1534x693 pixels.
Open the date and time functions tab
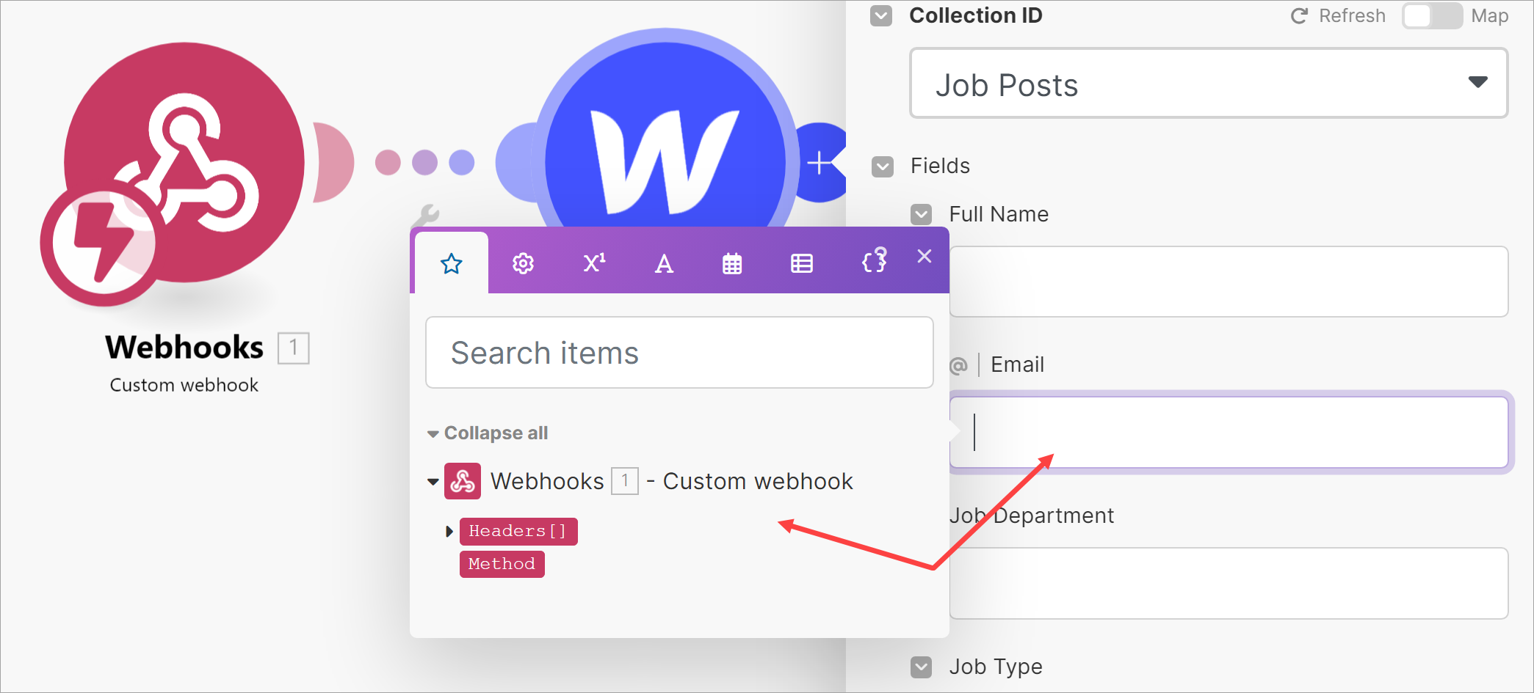[x=732, y=263]
